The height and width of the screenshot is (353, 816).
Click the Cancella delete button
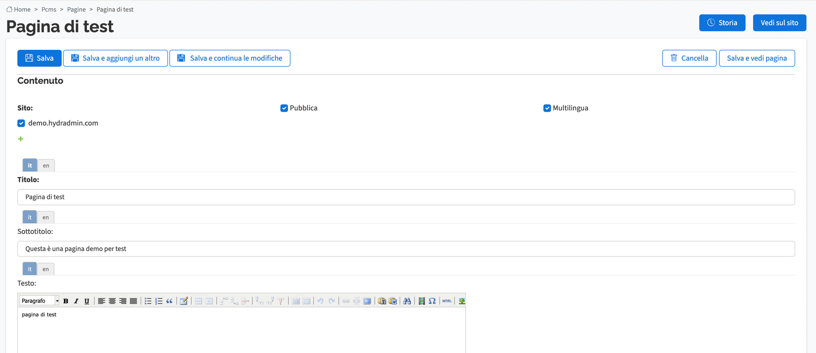click(689, 58)
